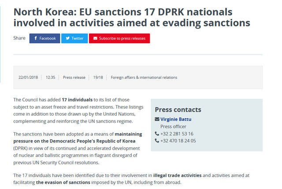This screenshot has height=189, width=282.
Task: Click phone number +32 2 281 53 16
Action: coord(177,134)
